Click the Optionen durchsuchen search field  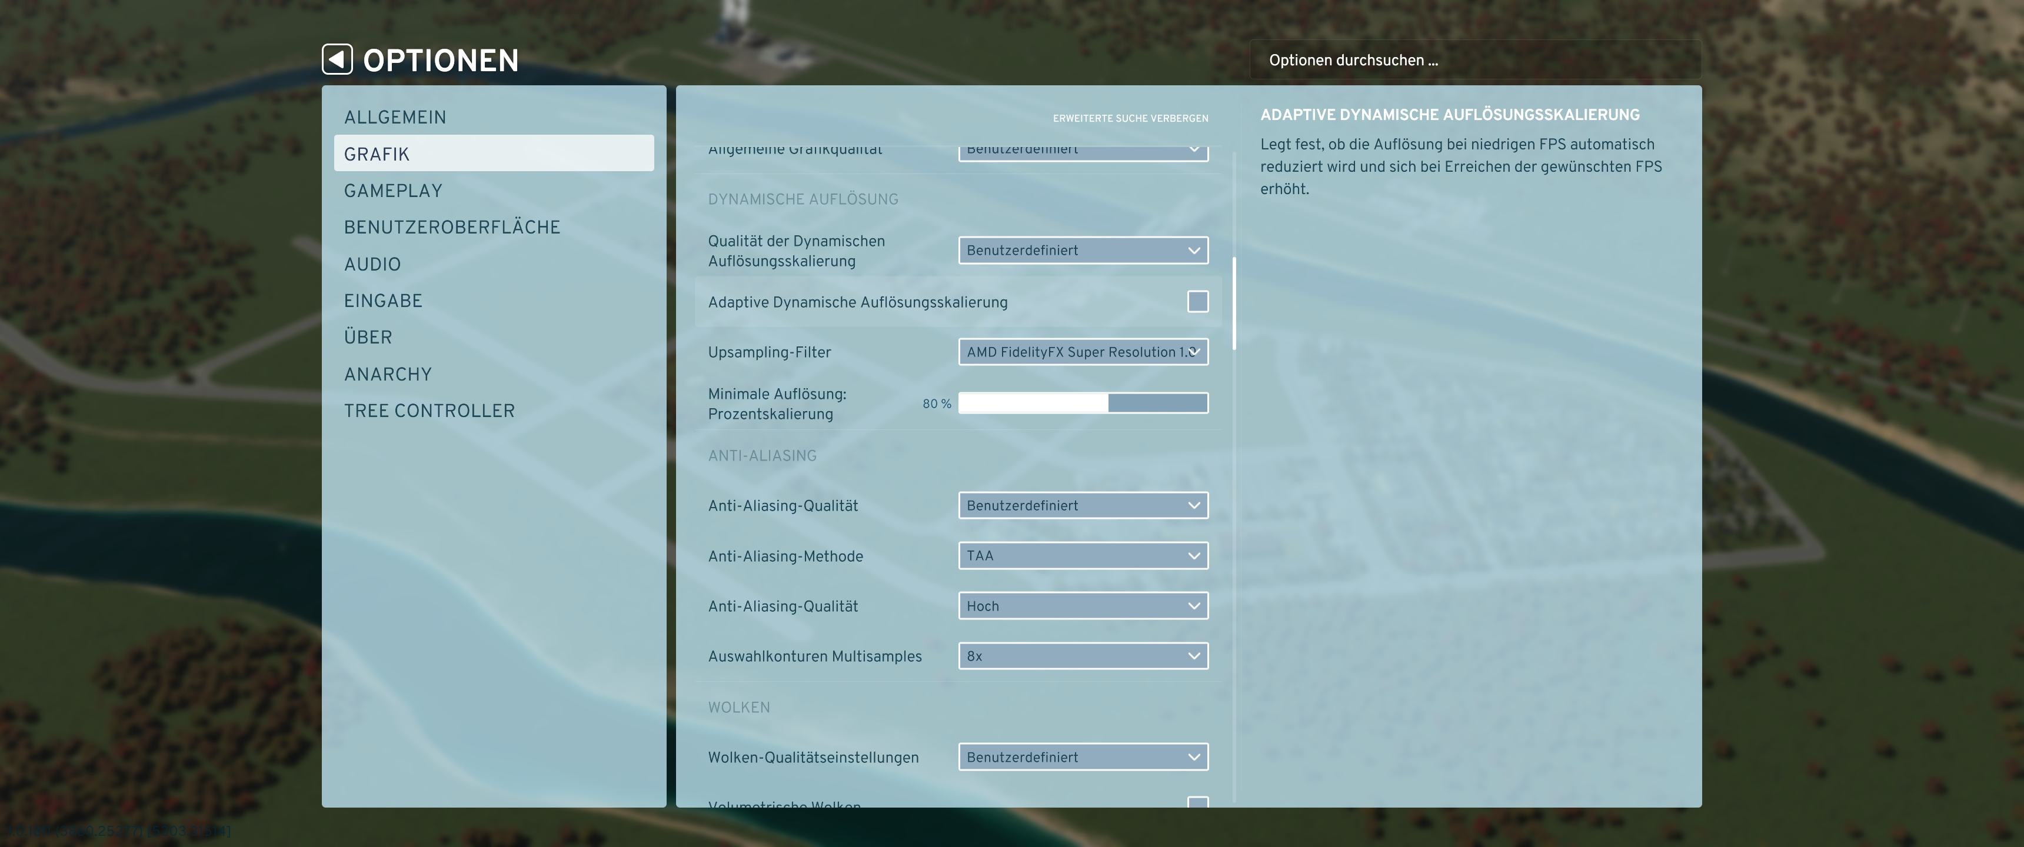(x=1476, y=60)
